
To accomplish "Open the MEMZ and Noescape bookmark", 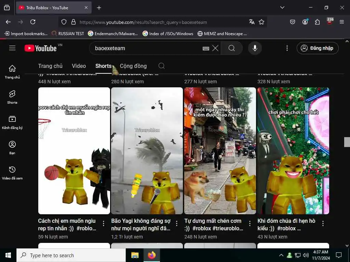I will point(222,34).
